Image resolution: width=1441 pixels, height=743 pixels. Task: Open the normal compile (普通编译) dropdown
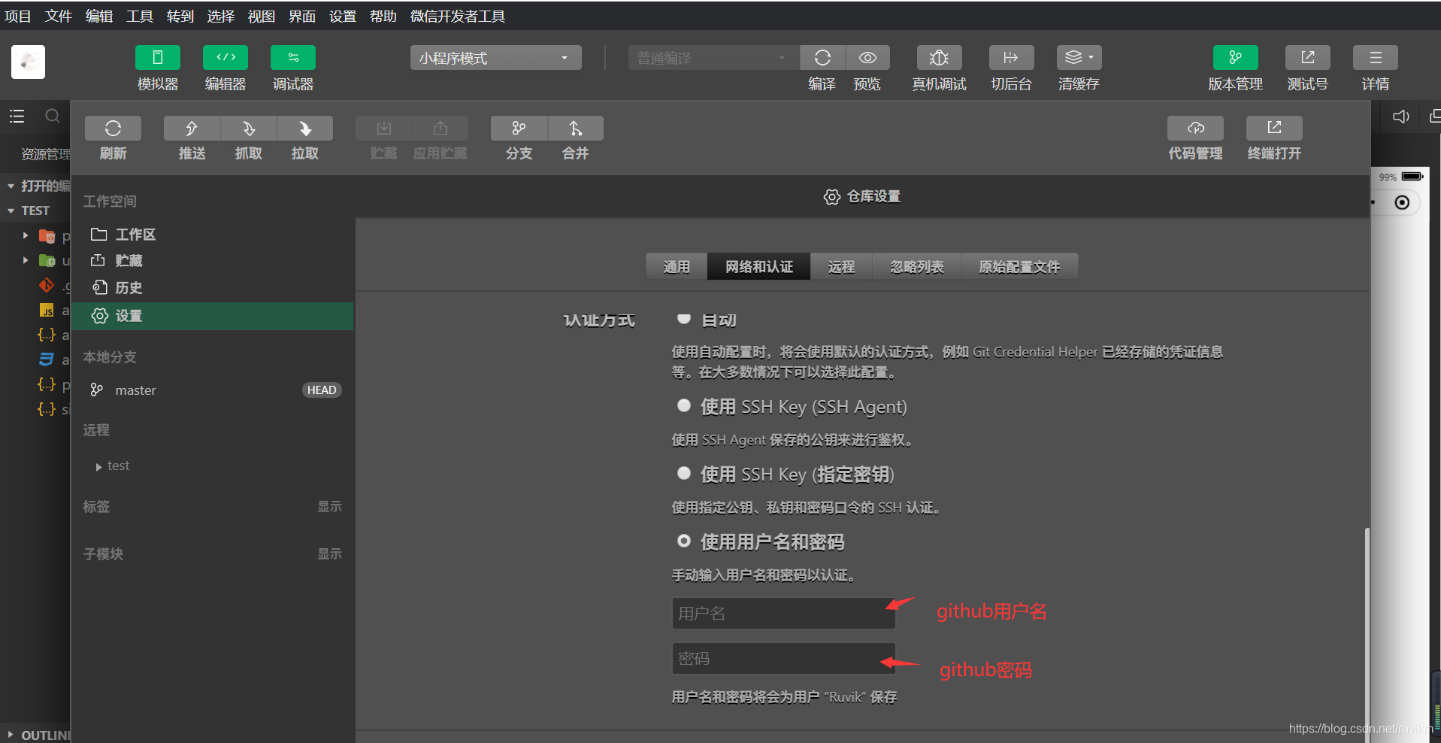click(x=713, y=58)
